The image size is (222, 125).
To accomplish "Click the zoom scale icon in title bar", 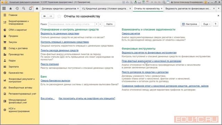I will pos(164,2).
